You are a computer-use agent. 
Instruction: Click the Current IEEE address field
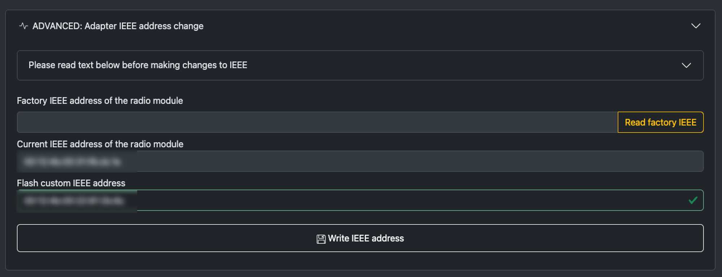(x=360, y=161)
